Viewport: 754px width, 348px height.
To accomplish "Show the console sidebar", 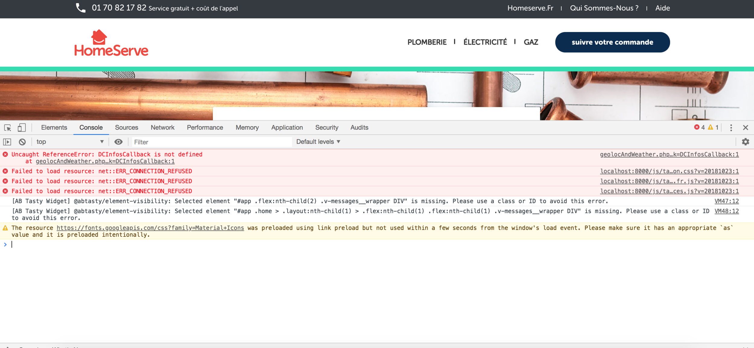I will pyautogui.click(x=7, y=142).
